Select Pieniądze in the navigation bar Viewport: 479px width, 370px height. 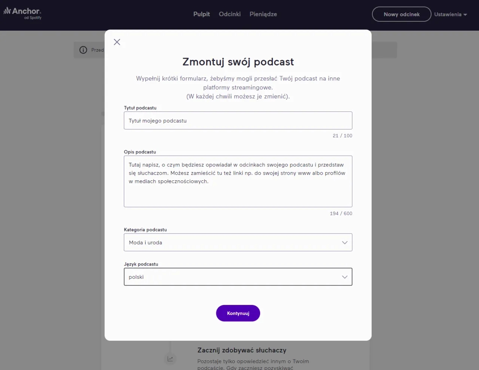263,14
